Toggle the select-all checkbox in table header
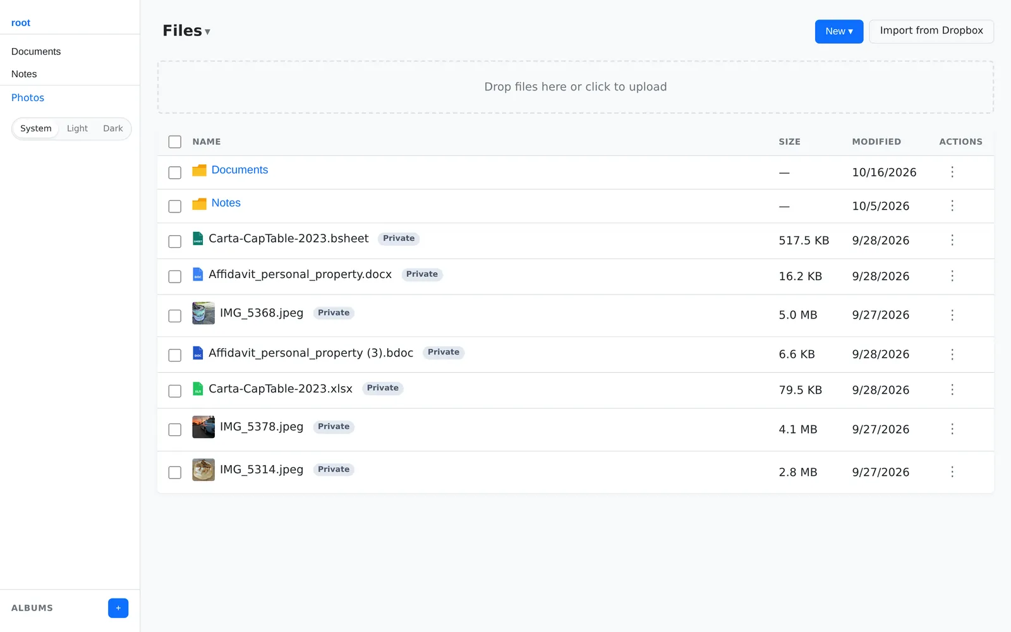Screen dimensions: 1011x632 click(x=175, y=142)
